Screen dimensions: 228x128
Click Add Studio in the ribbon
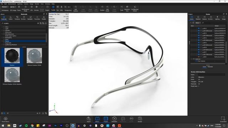(107, 9)
